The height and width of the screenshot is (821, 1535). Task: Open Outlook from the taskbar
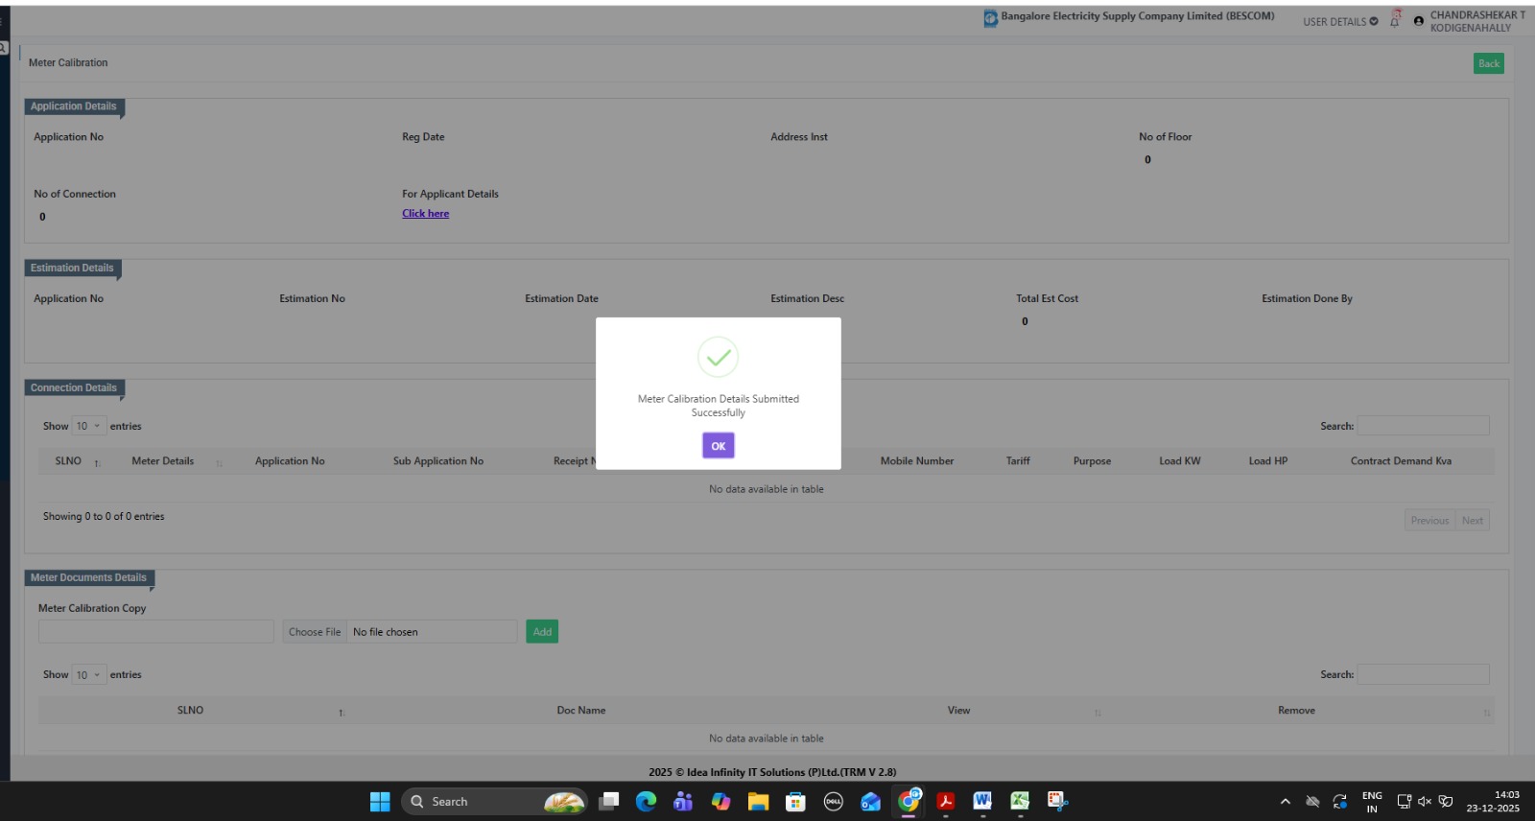[870, 802]
